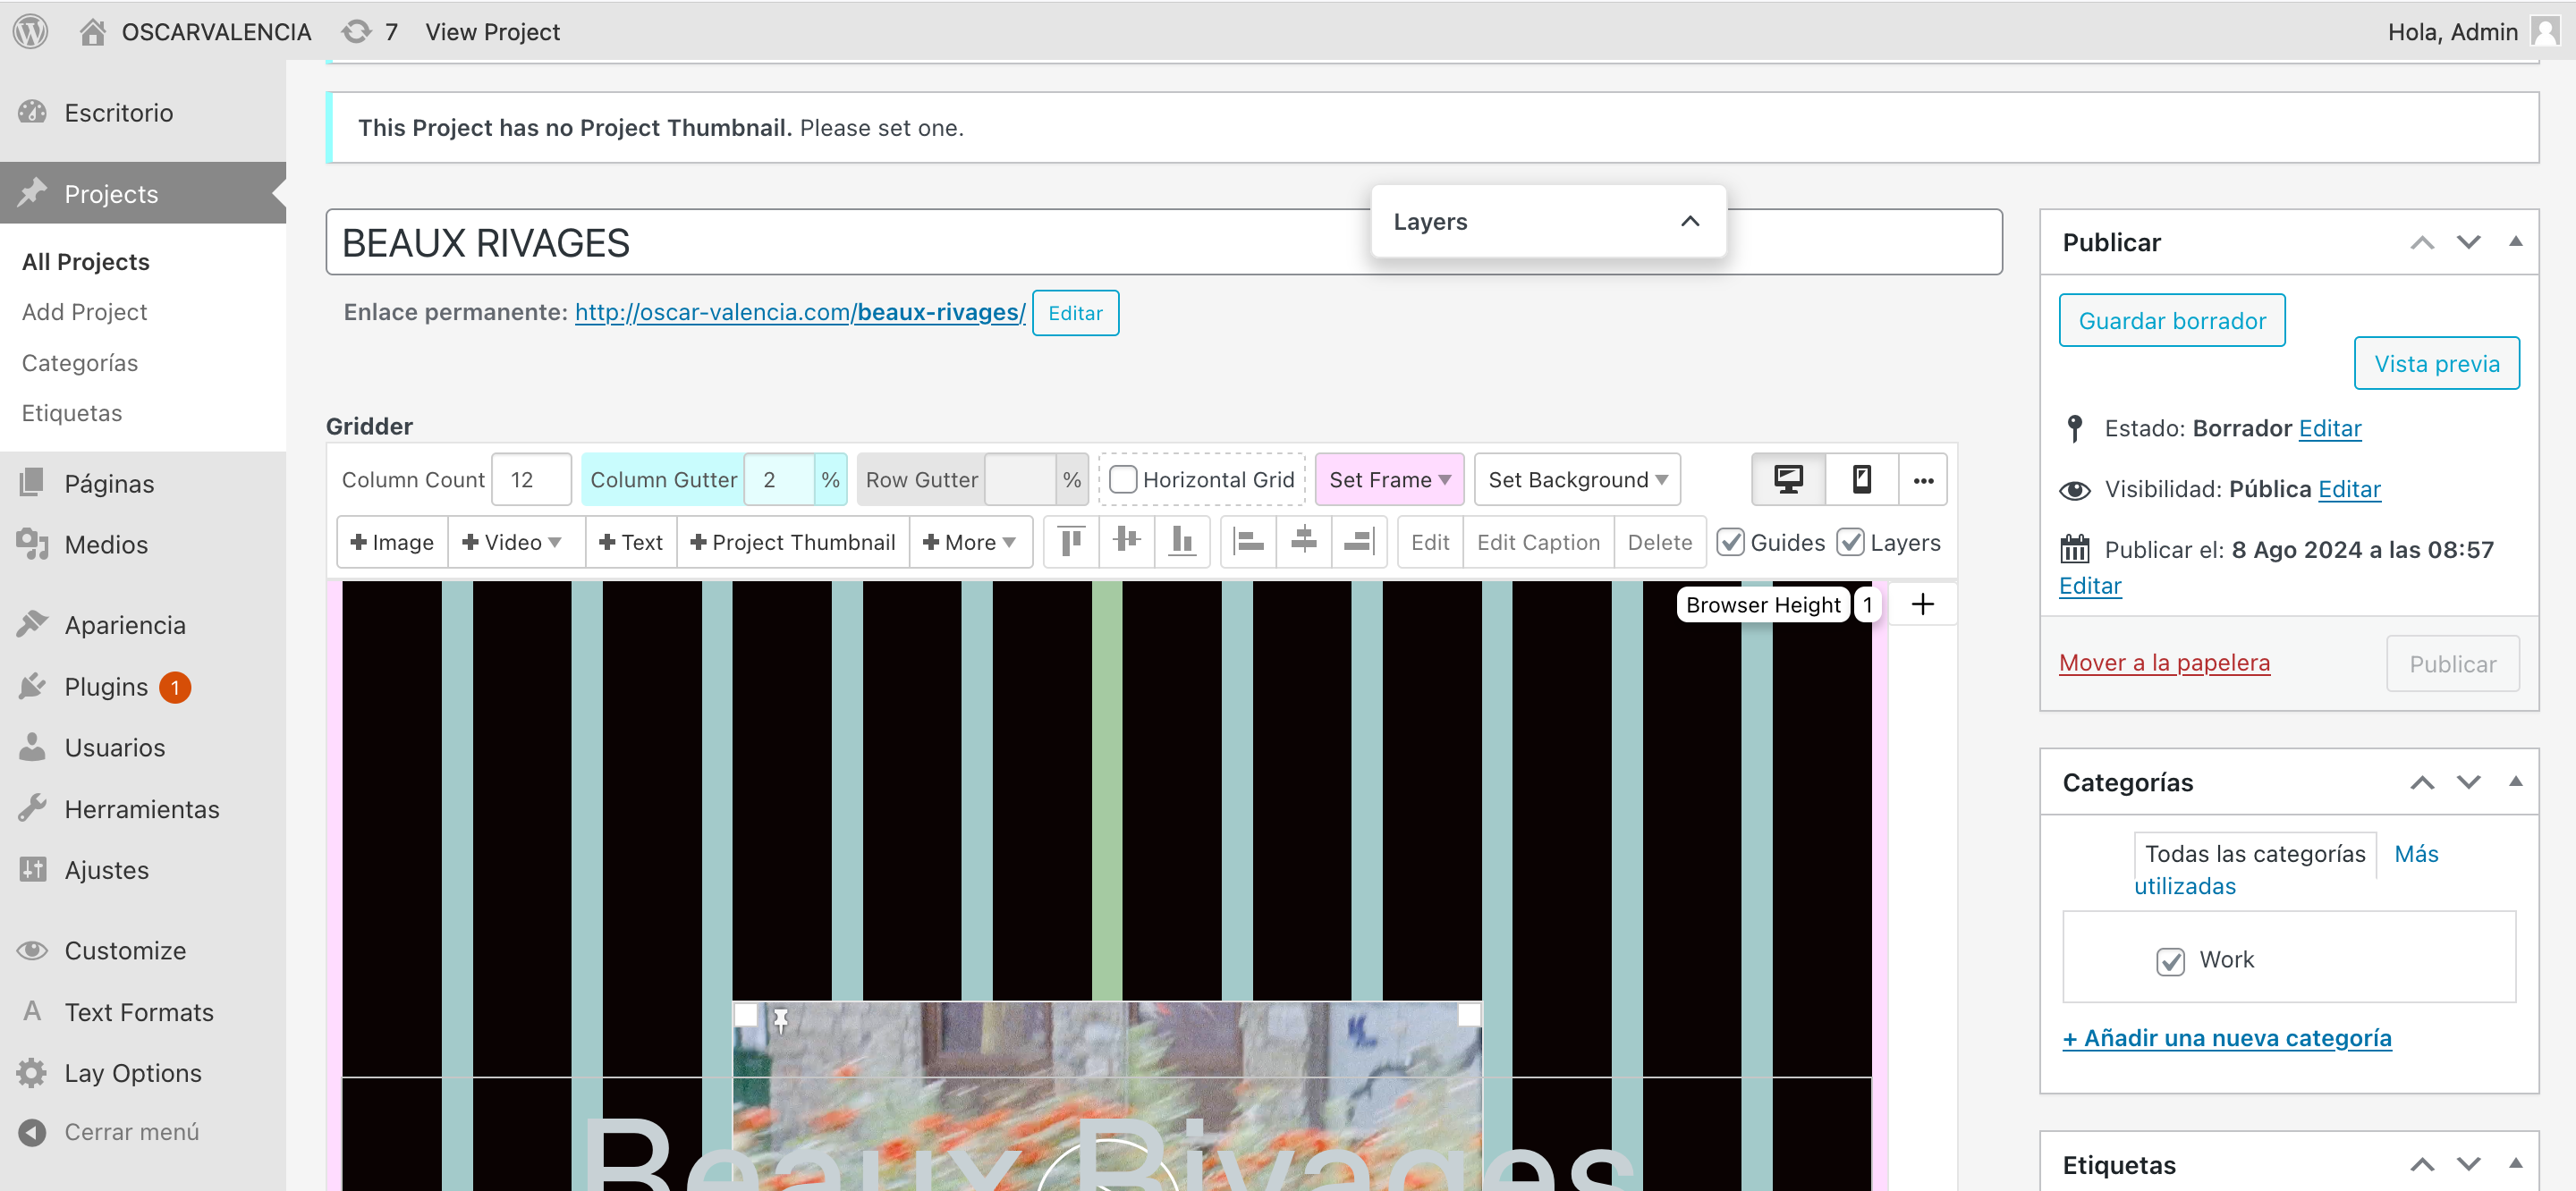Collapse the floating Layers panel

coord(1689,221)
